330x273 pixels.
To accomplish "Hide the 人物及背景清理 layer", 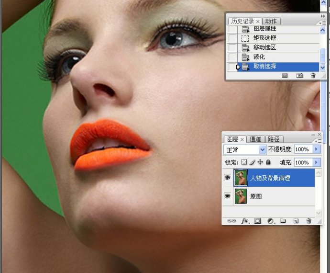I will click(x=227, y=178).
